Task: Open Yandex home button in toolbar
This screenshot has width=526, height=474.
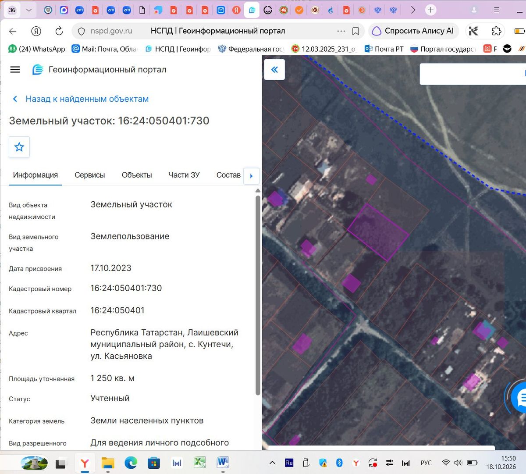Action: [36, 31]
